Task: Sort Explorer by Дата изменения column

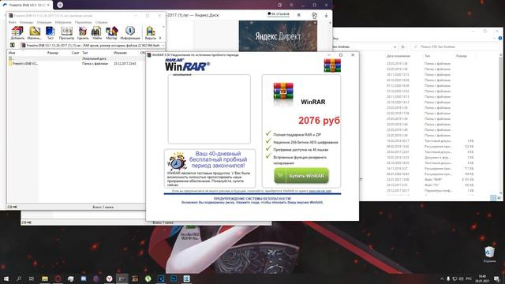Action: tap(398, 56)
